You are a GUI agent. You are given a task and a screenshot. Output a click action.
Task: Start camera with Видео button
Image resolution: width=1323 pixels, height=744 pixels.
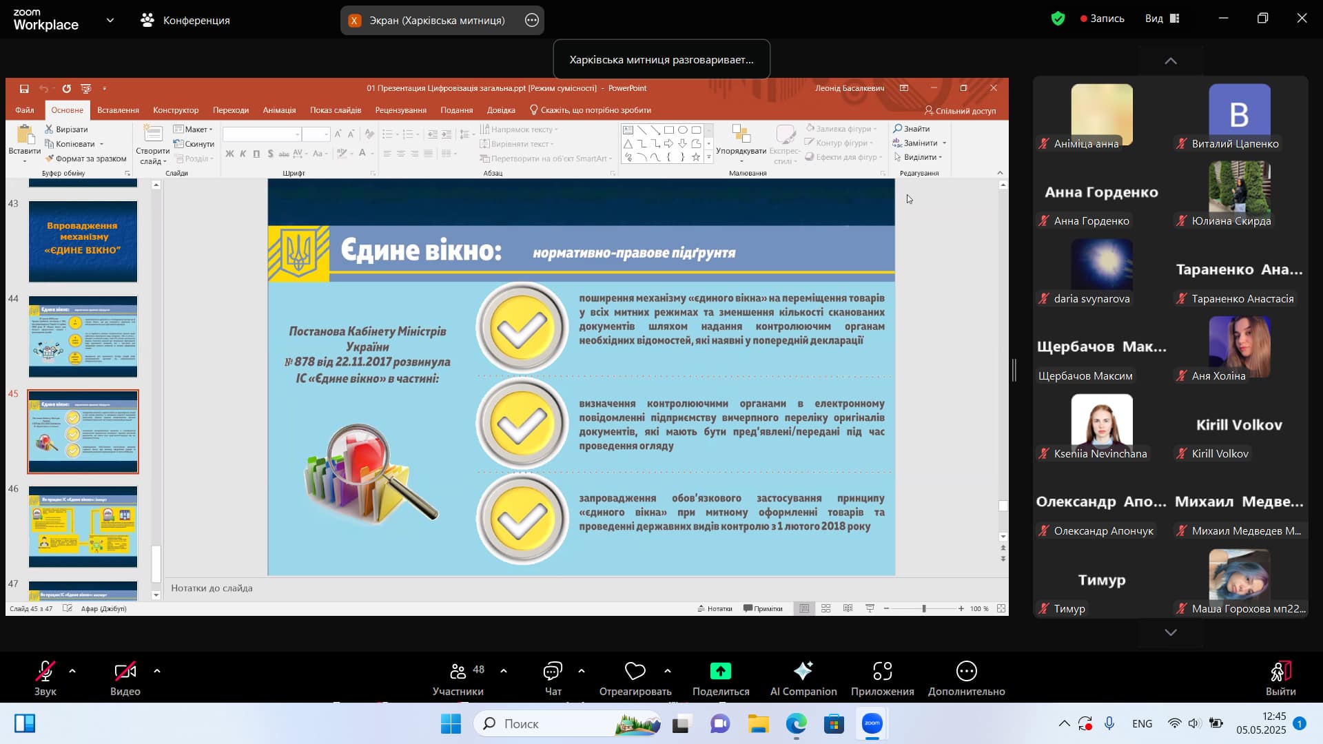point(125,679)
